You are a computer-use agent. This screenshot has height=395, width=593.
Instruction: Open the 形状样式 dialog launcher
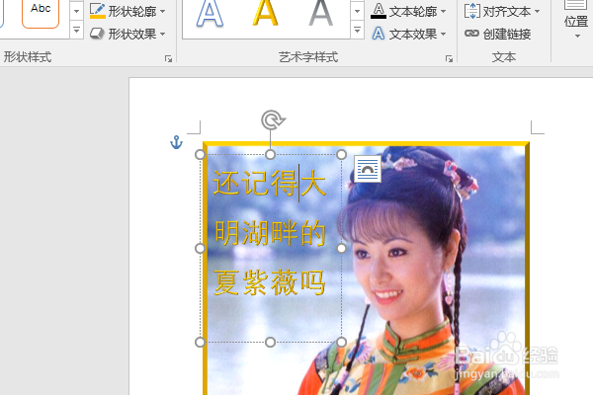coord(168,58)
